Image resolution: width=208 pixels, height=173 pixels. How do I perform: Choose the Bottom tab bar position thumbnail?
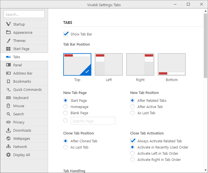pyautogui.click(x=172, y=64)
